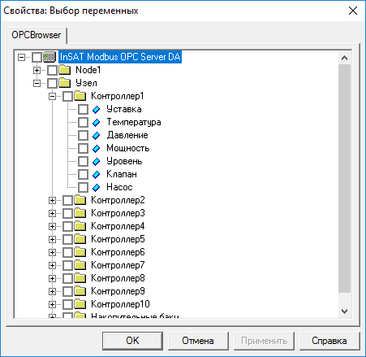Expand the Node1 tree node

coord(37,70)
